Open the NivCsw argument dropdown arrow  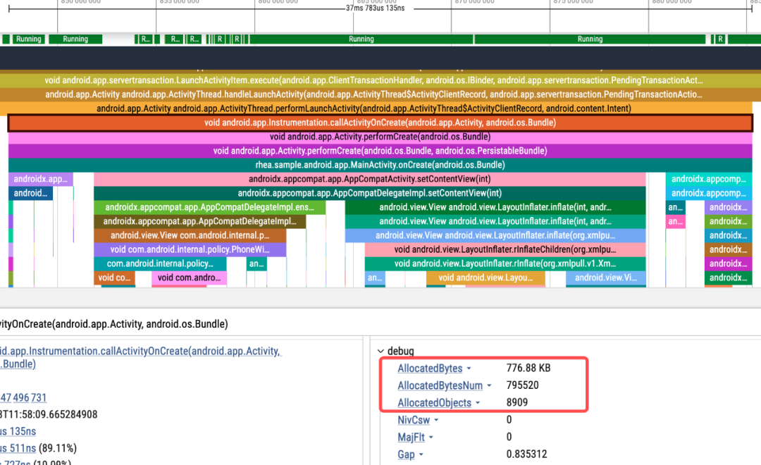tap(435, 421)
